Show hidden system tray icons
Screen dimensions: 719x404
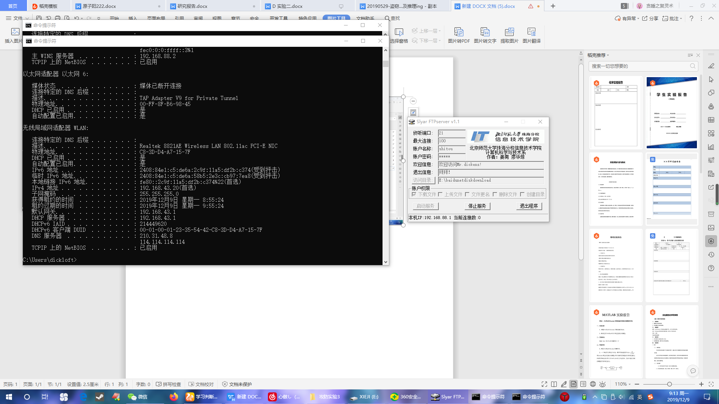coord(595,397)
